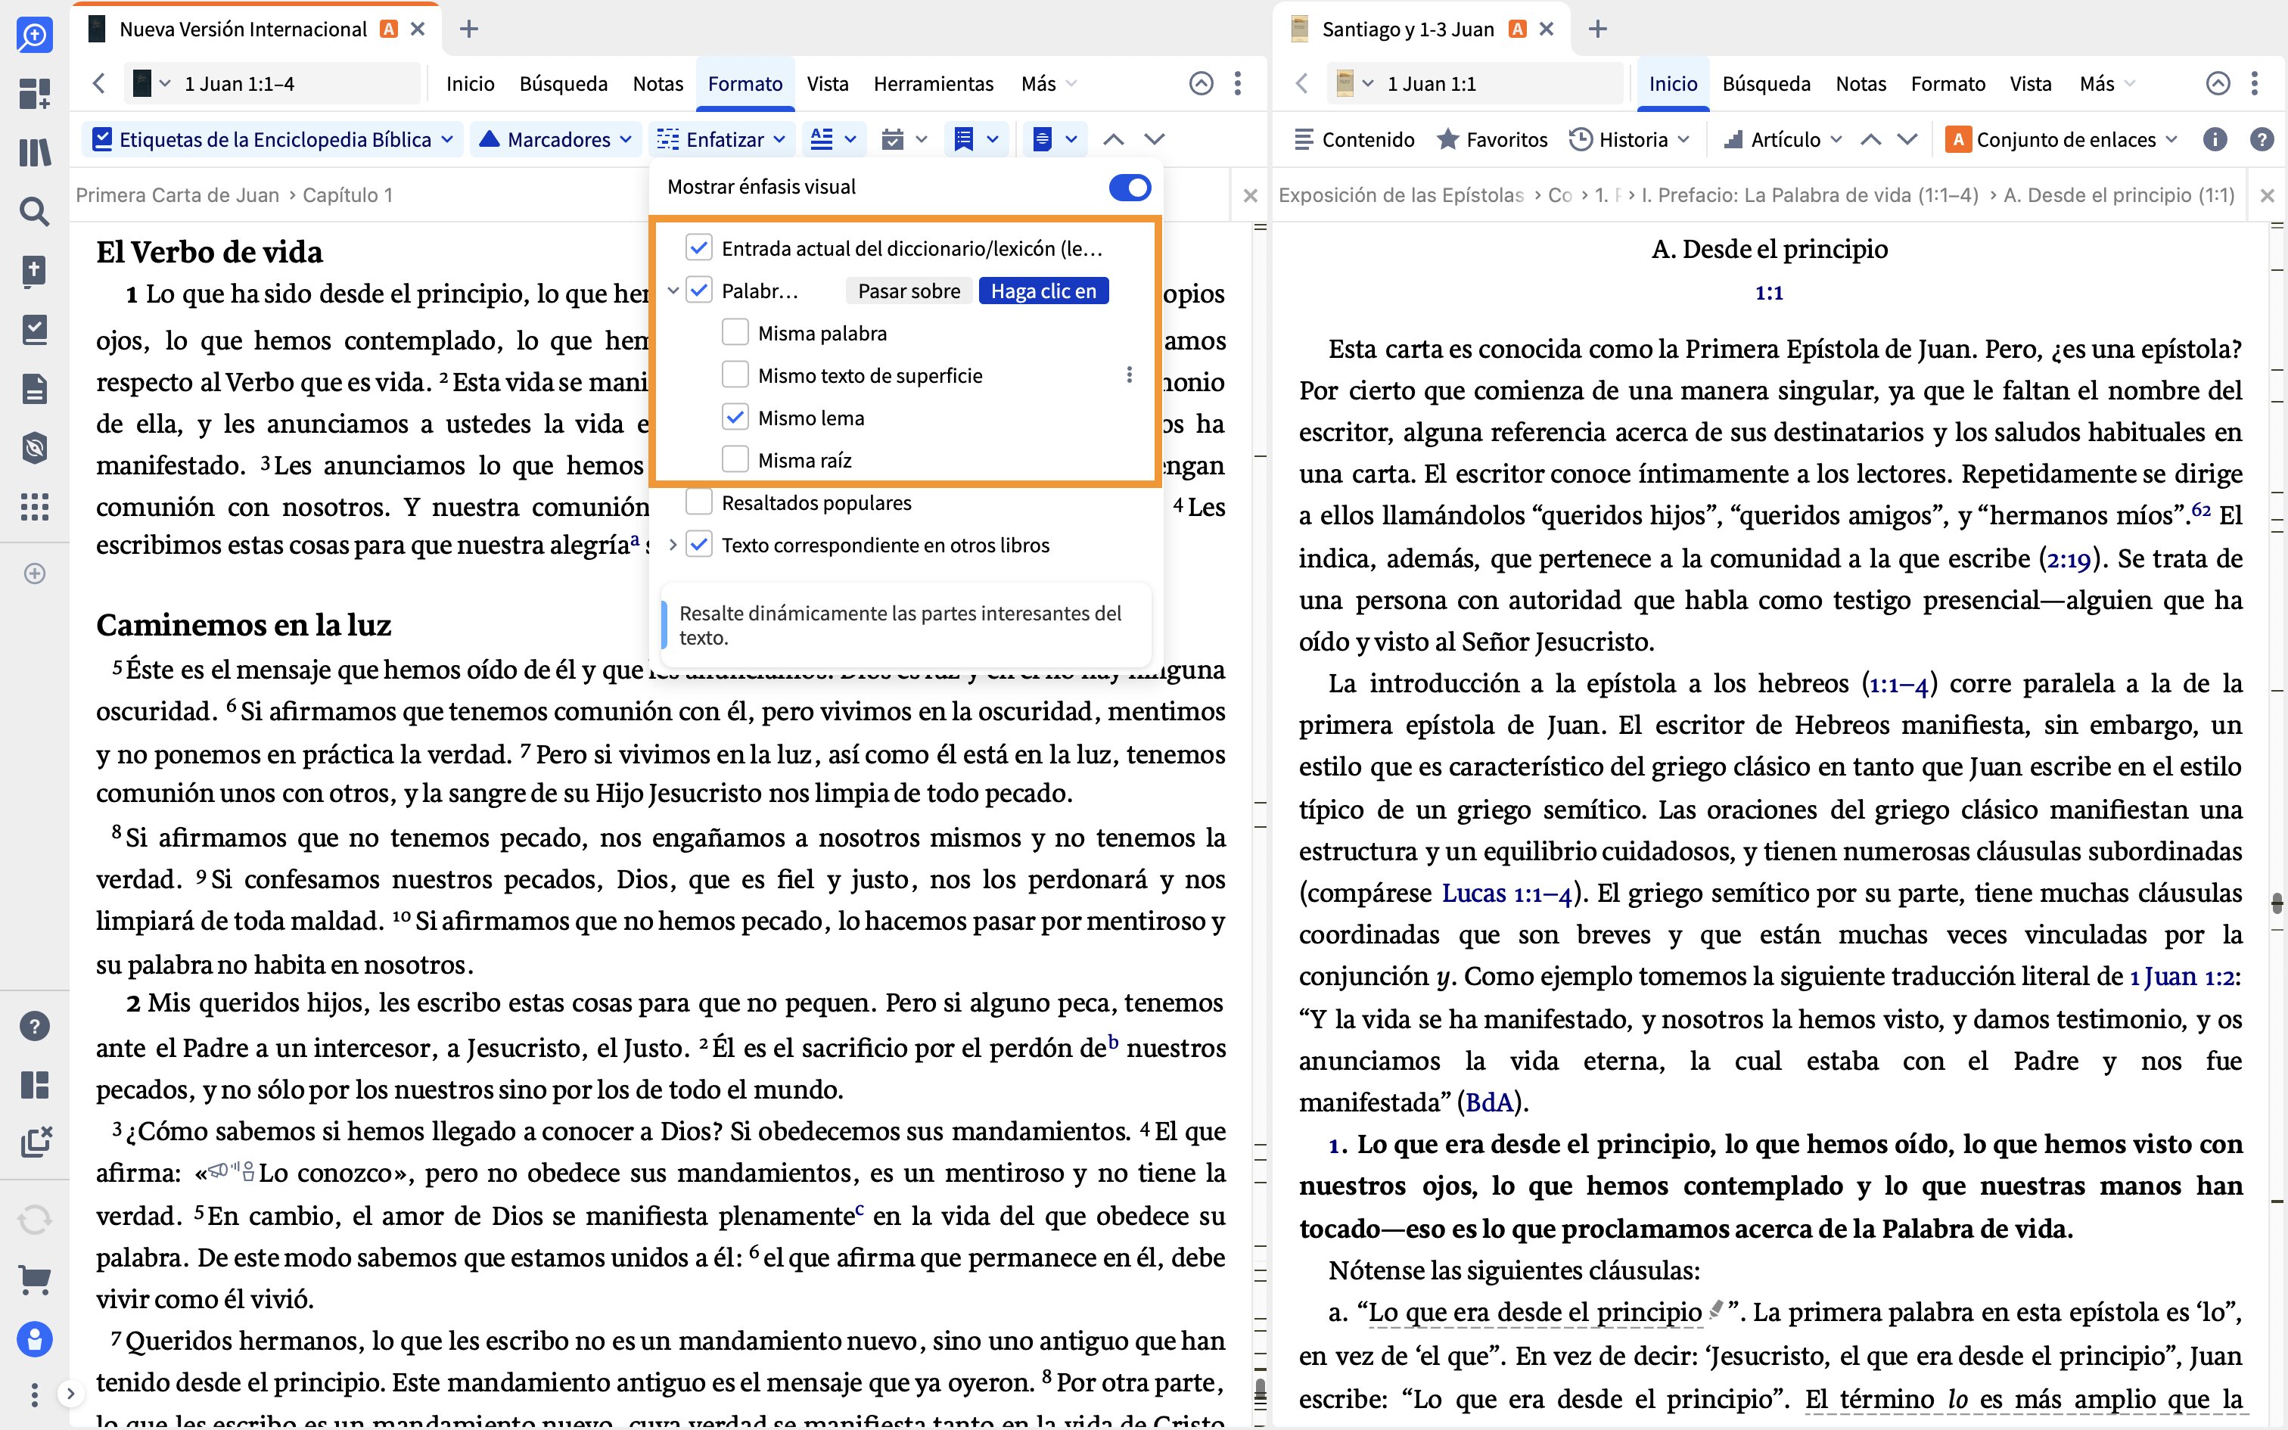Close the Enfatizar dropdown

(723, 139)
